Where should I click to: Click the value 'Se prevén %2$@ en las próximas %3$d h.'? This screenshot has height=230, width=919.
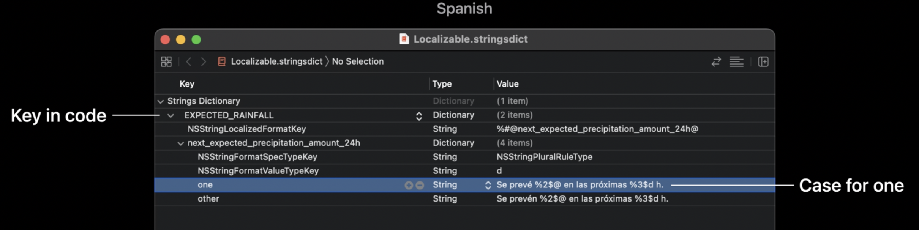pos(583,199)
